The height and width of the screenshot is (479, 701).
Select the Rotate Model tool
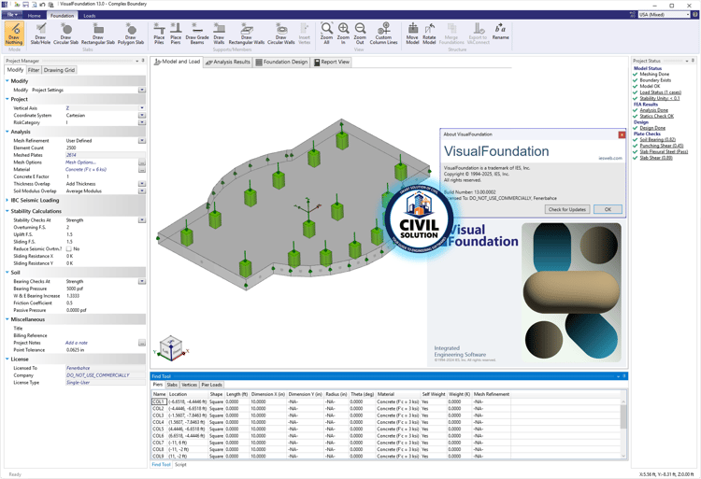click(x=429, y=34)
